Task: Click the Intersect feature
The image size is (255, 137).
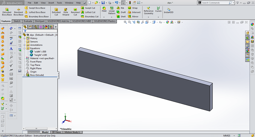Action: (x=134, y=12)
